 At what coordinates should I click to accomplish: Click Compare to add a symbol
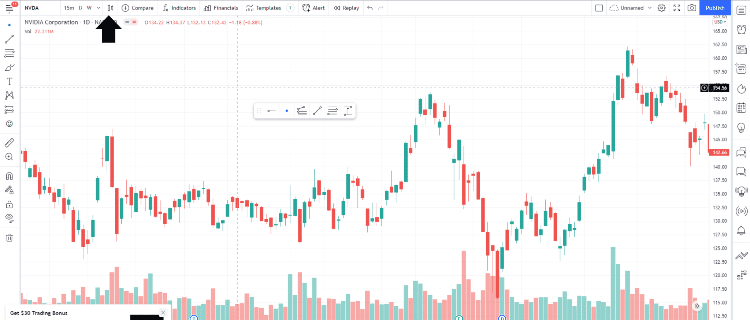(138, 8)
